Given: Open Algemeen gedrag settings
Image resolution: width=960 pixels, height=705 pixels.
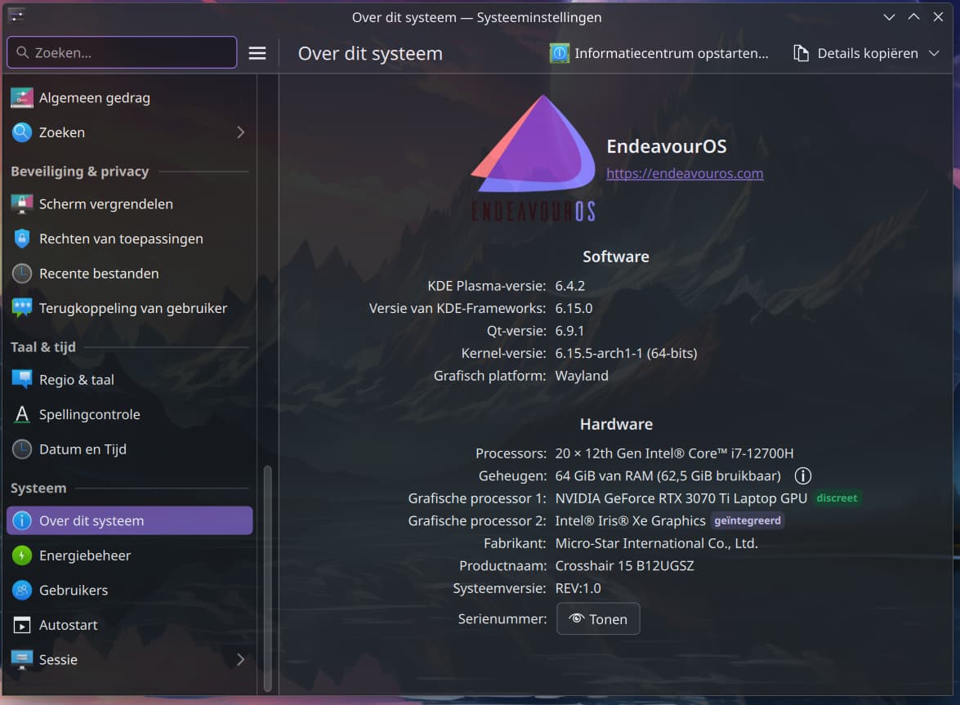Looking at the screenshot, I should (129, 98).
